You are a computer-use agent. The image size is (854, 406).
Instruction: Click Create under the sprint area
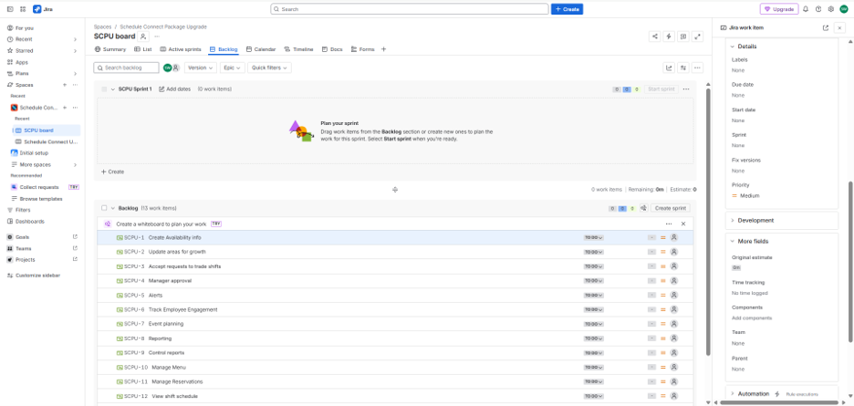113,172
